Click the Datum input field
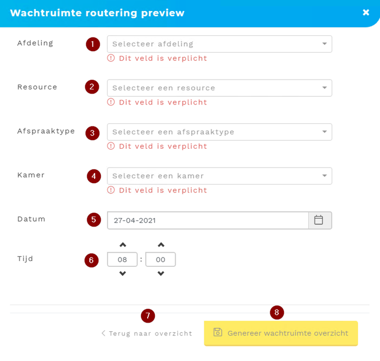The image size is (380, 361). [x=208, y=220]
